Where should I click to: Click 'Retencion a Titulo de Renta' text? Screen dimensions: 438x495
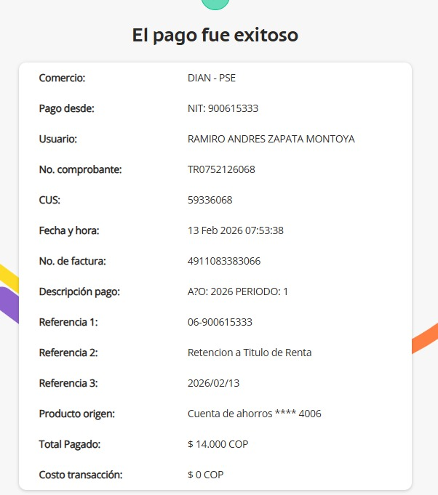tap(250, 353)
